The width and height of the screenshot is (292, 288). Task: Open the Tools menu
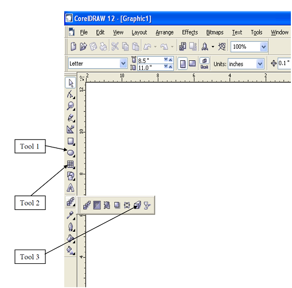tap(256, 33)
